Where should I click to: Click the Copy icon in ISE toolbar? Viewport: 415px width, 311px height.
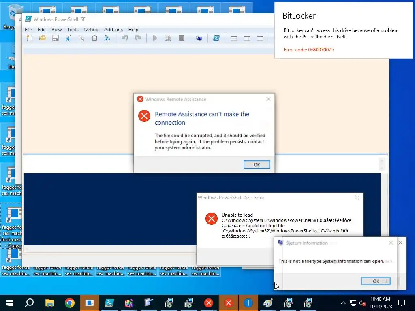coord(81,38)
